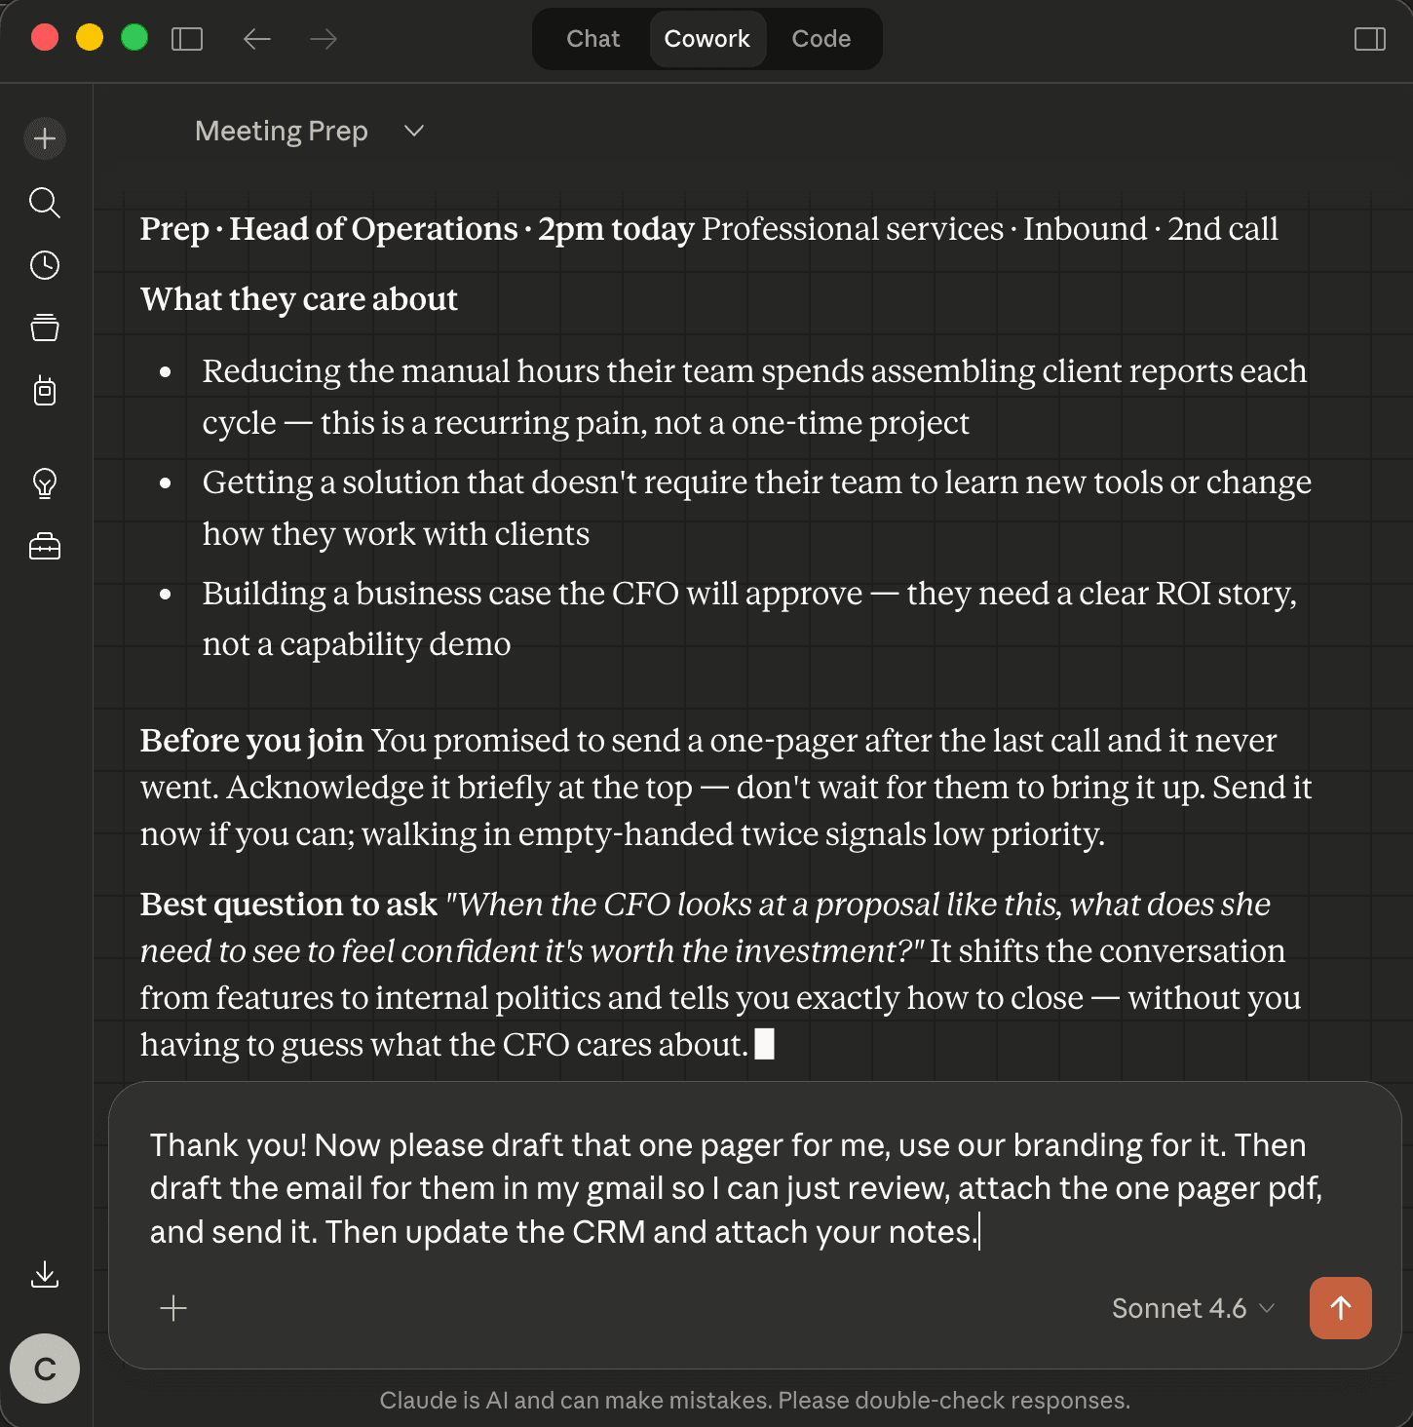Click inside the message input field
This screenshot has width=1413, height=1427.
(682, 1187)
